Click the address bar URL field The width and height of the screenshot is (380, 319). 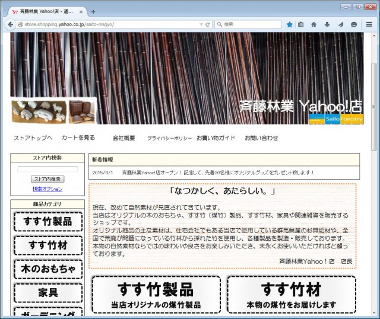coord(110,24)
